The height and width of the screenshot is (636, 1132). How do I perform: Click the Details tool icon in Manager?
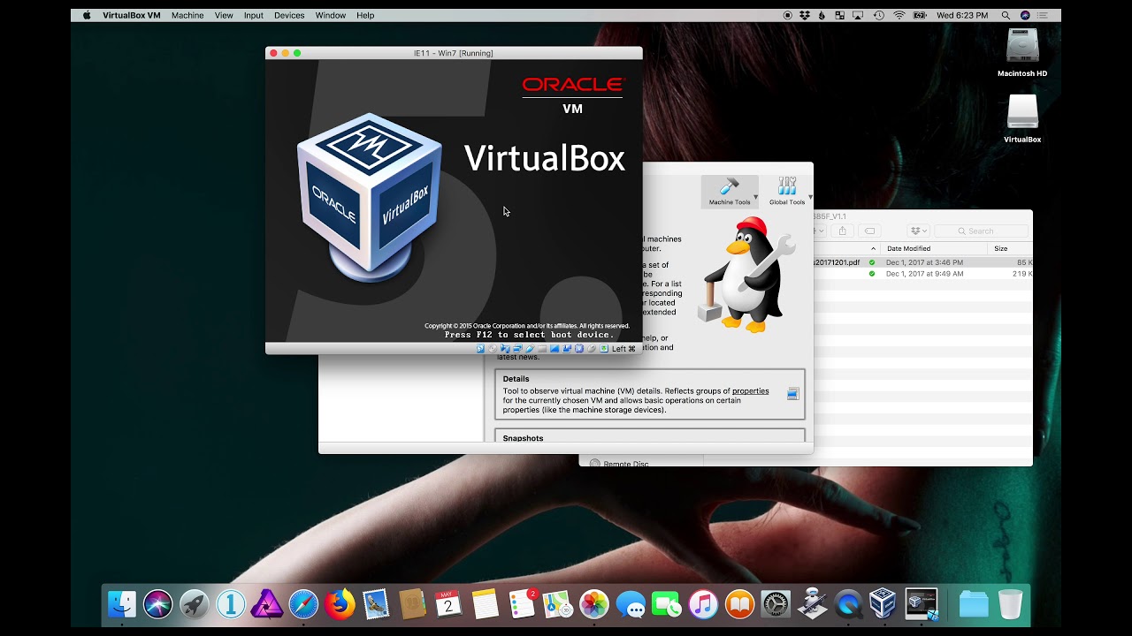tap(792, 394)
